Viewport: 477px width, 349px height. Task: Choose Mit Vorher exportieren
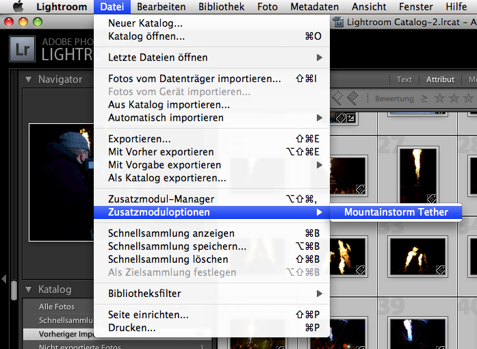click(211, 151)
